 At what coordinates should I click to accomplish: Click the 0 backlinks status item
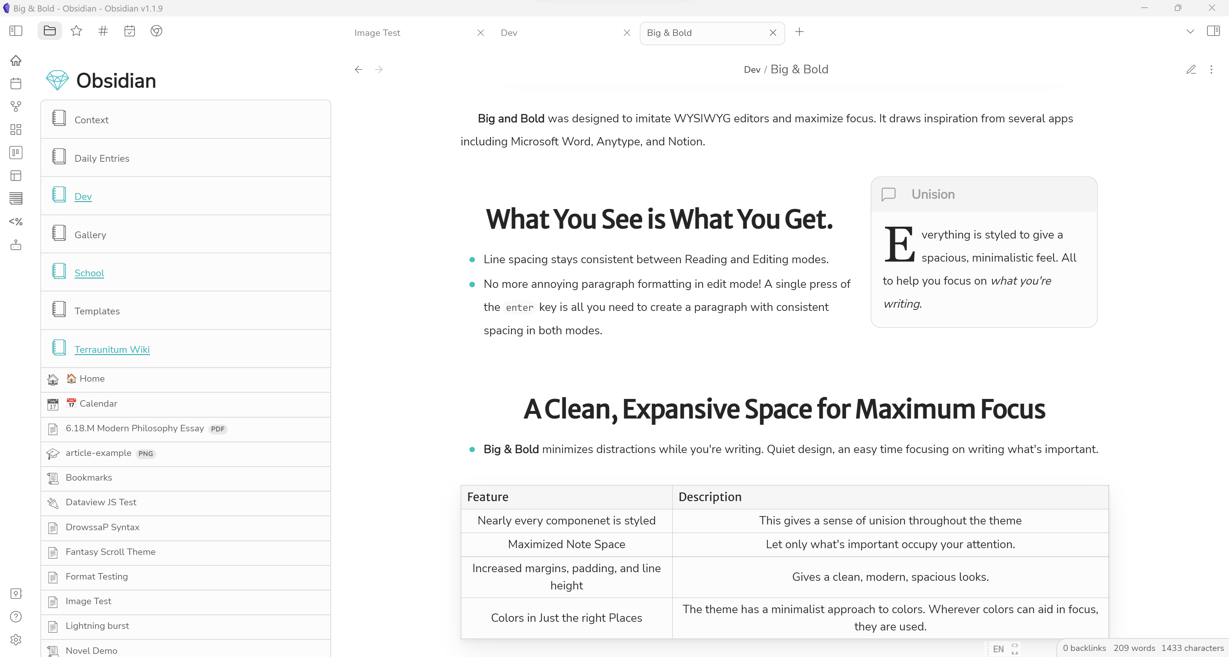click(x=1084, y=647)
